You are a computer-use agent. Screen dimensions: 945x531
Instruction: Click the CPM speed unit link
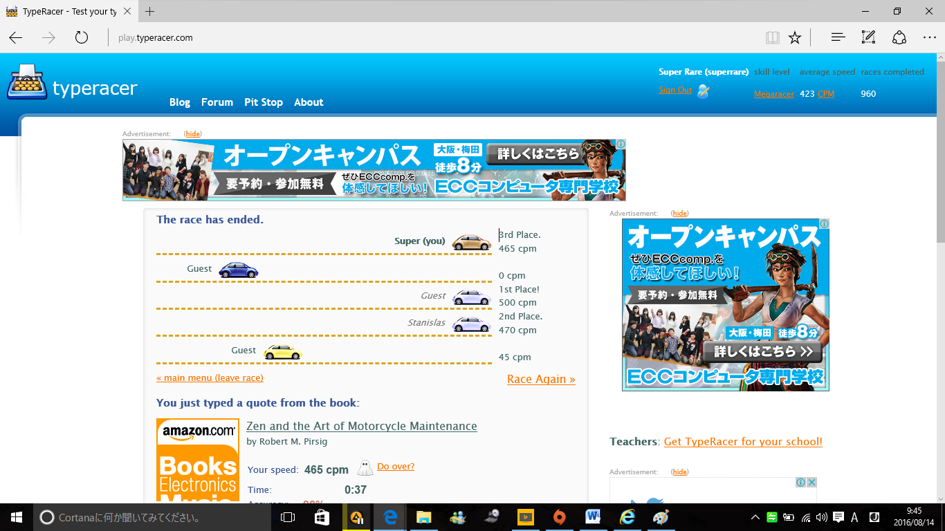click(x=826, y=94)
